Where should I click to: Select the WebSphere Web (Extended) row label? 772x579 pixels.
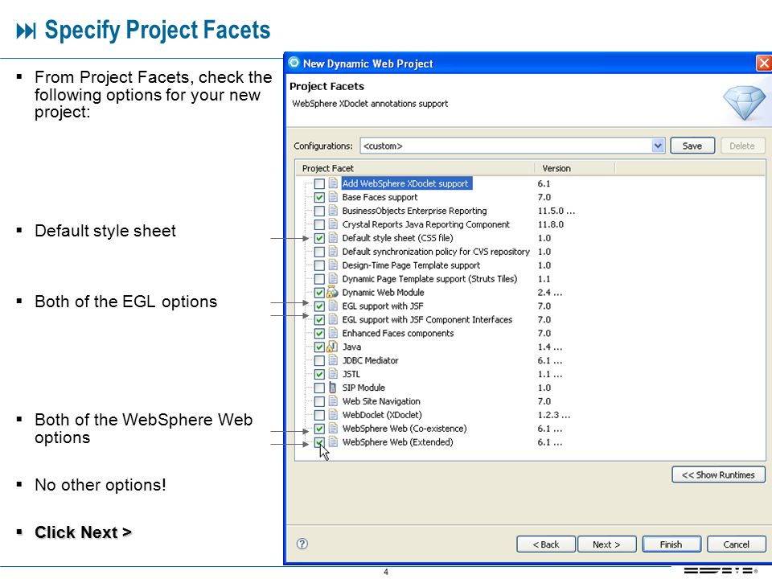click(x=398, y=442)
